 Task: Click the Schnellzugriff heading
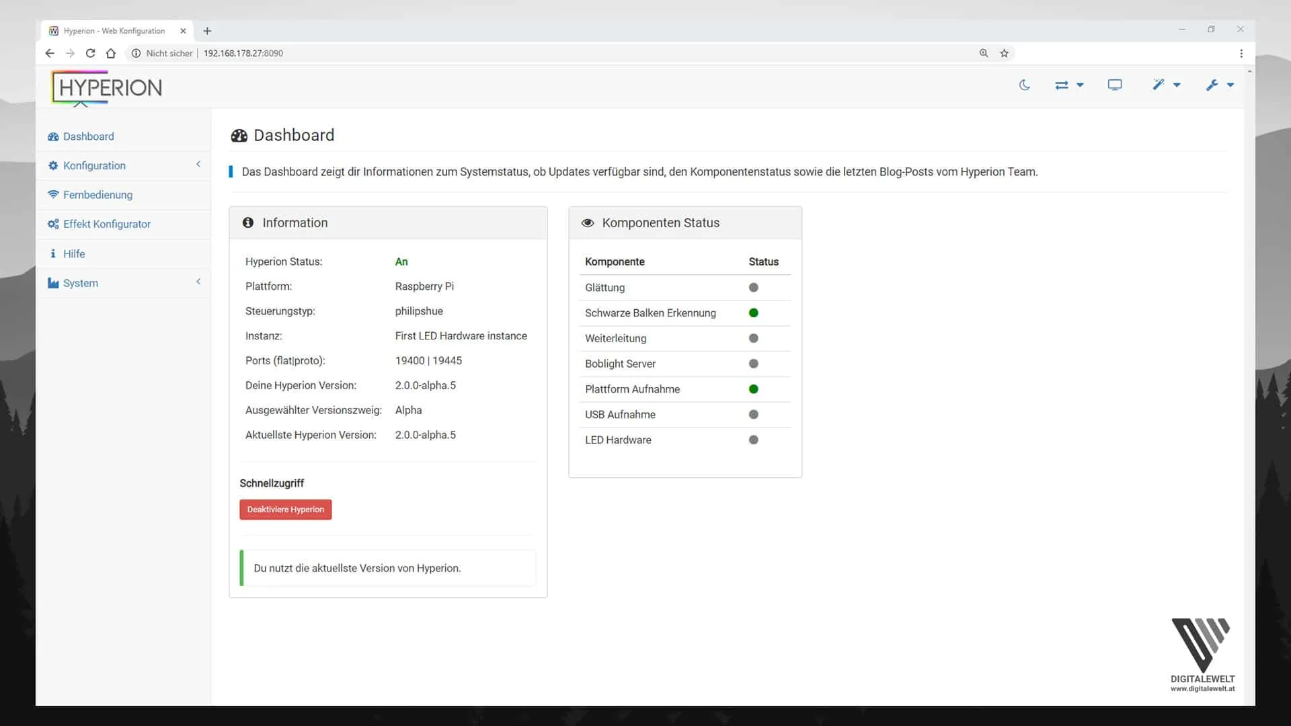click(x=272, y=483)
